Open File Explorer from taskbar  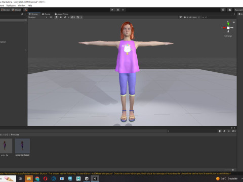(29, 178)
